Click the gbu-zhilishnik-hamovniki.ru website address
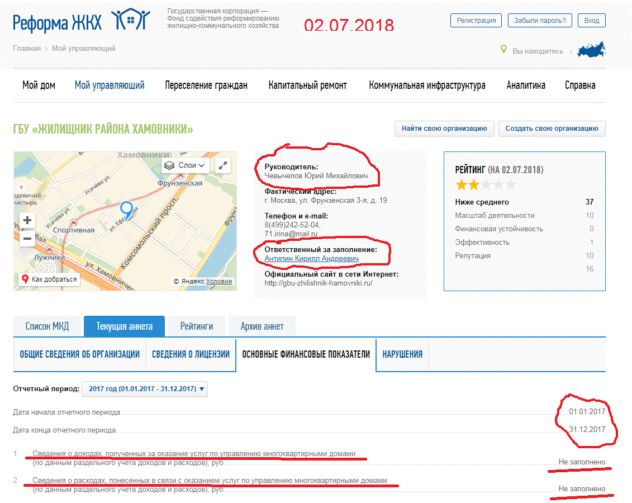This screenshot has height=503, width=632. (x=319, y=283)
